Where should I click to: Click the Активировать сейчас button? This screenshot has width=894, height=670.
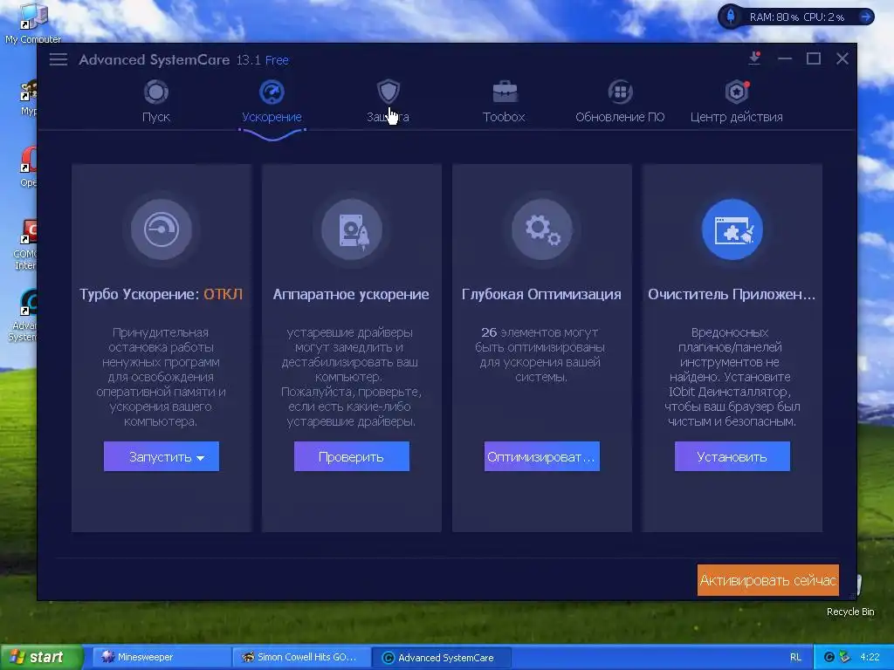pyautogui.click(x=768, y=580)
